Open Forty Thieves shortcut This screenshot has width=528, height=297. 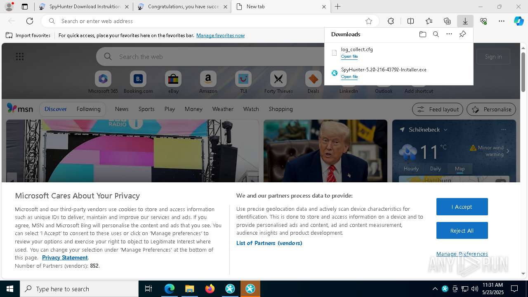point(278,82)
